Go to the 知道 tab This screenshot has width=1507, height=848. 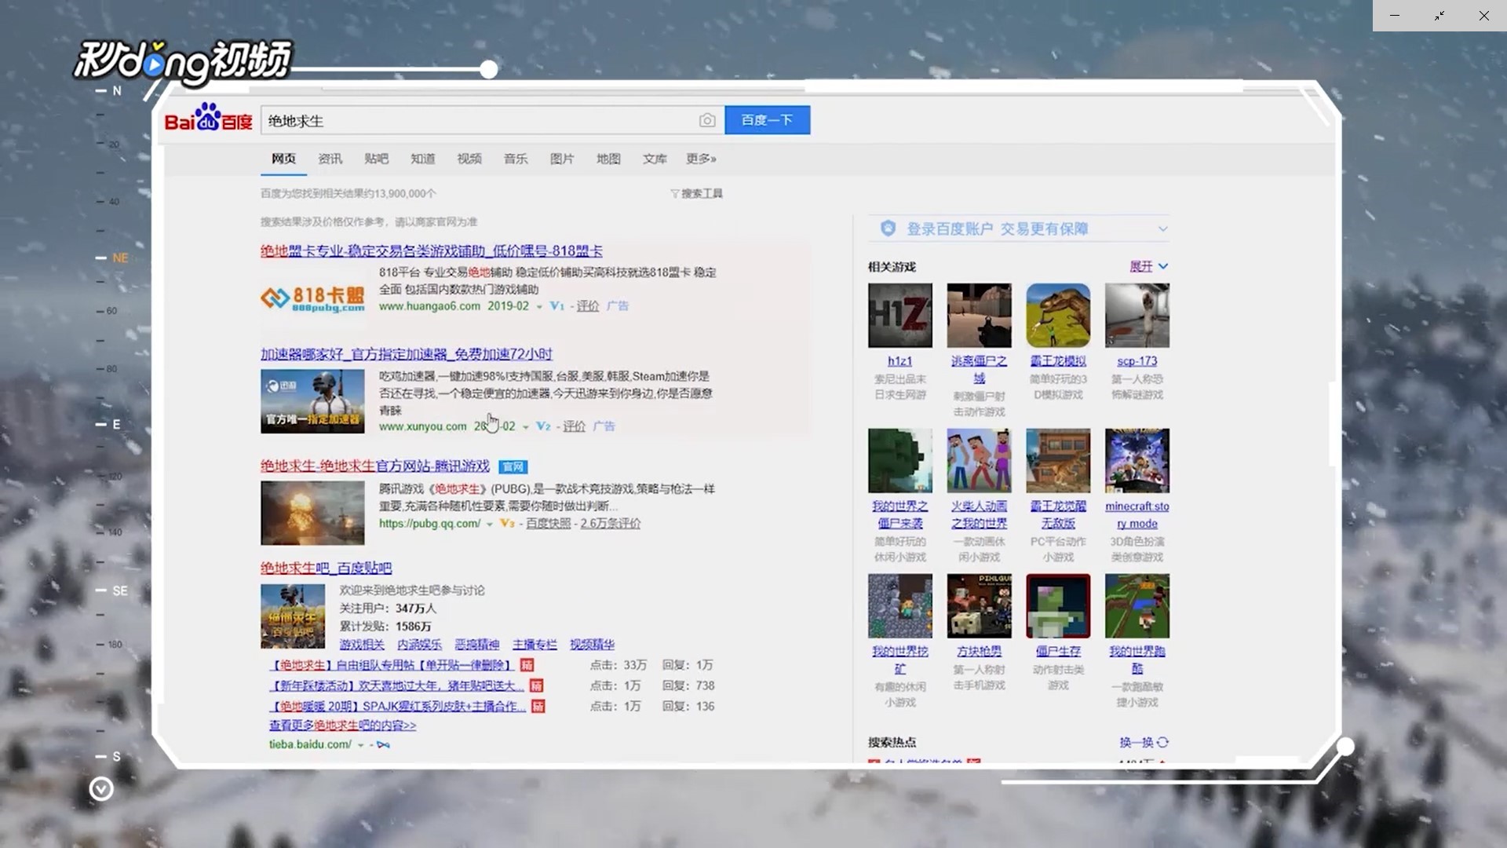[x=422, y=159]
